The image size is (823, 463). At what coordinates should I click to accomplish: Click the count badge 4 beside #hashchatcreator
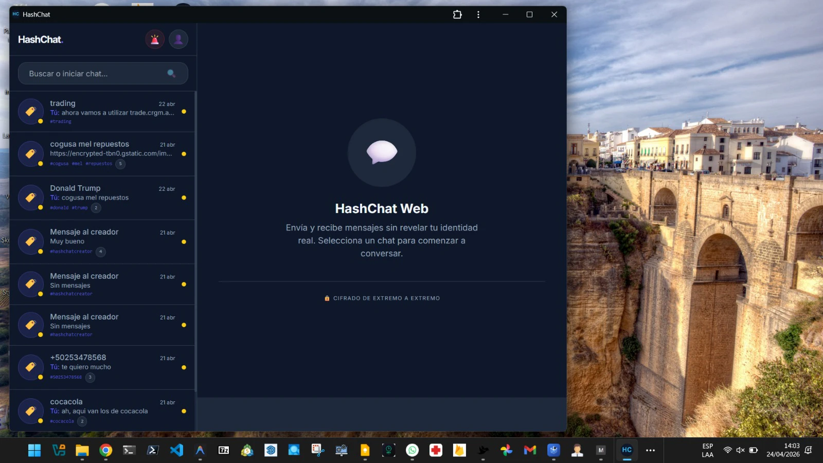tap(101, 252)
